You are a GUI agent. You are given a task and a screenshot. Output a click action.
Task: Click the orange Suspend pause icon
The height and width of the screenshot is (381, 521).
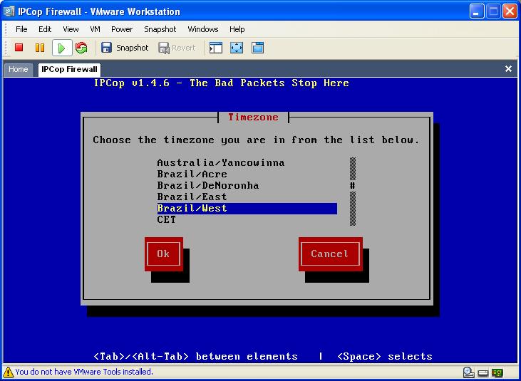pos(40,48)
